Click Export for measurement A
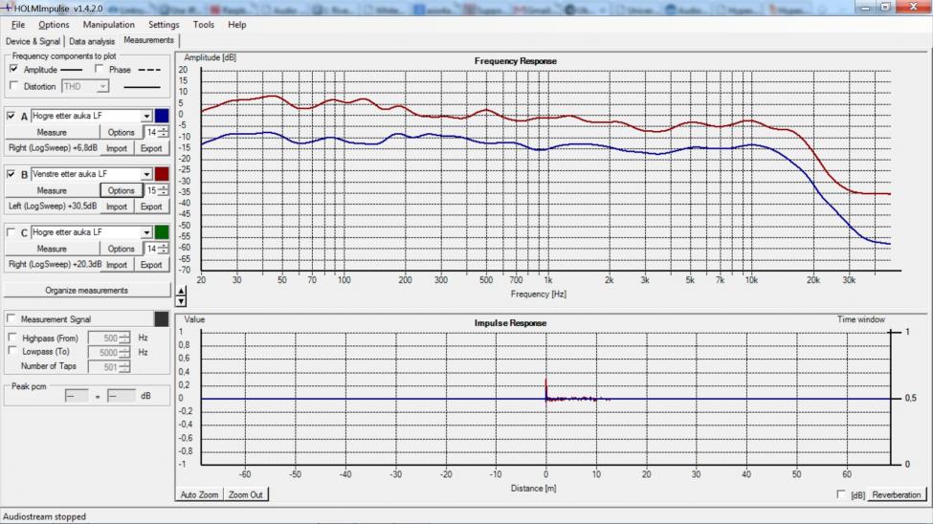 point(151,148)
